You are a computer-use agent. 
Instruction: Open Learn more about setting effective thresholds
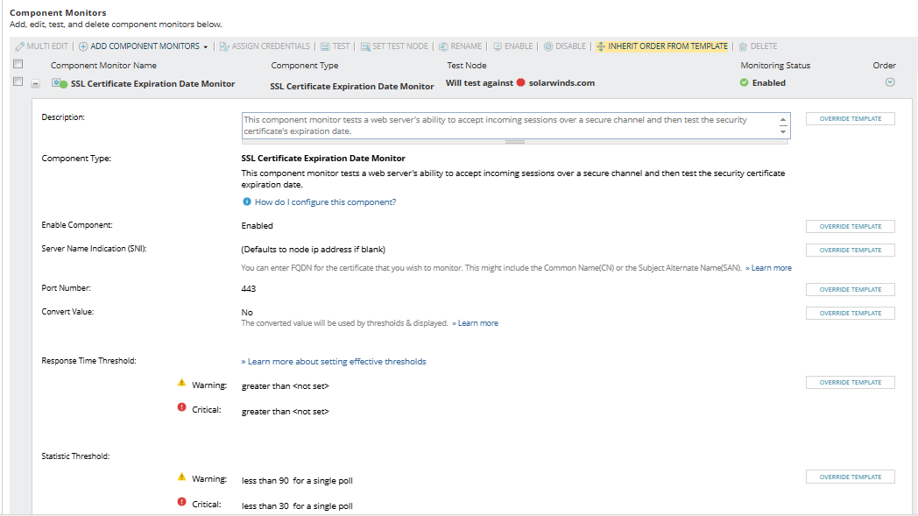click(x=334, y=362)
